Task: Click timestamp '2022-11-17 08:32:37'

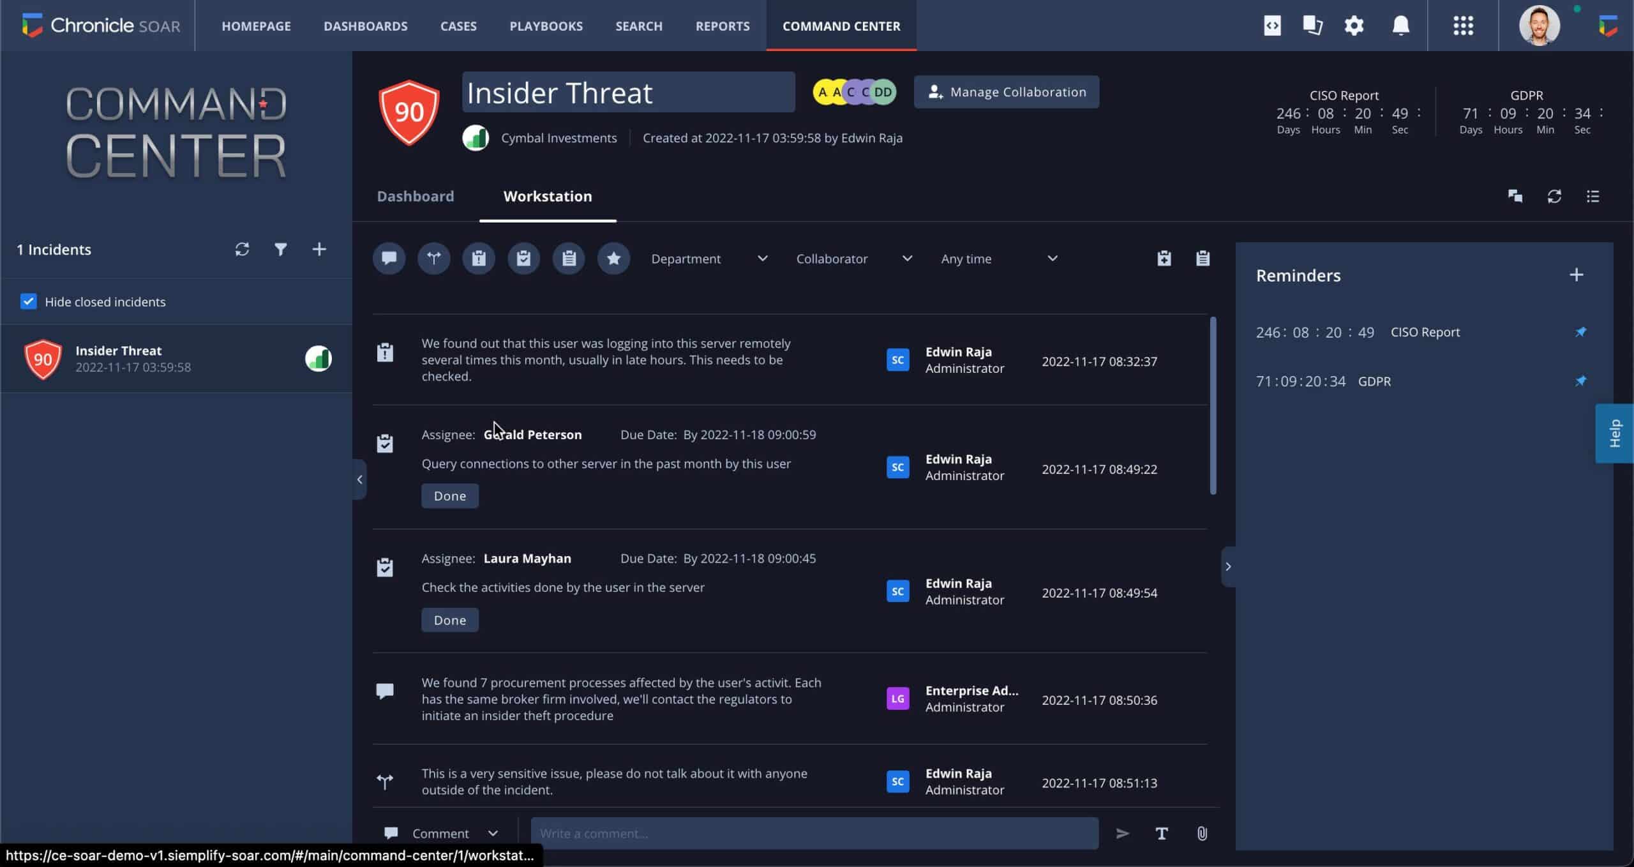Action: click(1099, 361)
